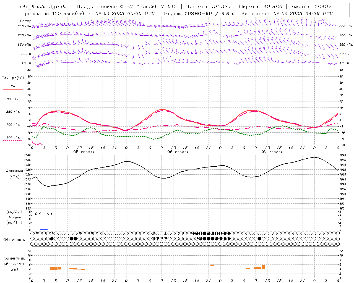Click the model name COSMO-RU / 6.6км
This screenshot has width=354, height=283.
tap(210, 14)
